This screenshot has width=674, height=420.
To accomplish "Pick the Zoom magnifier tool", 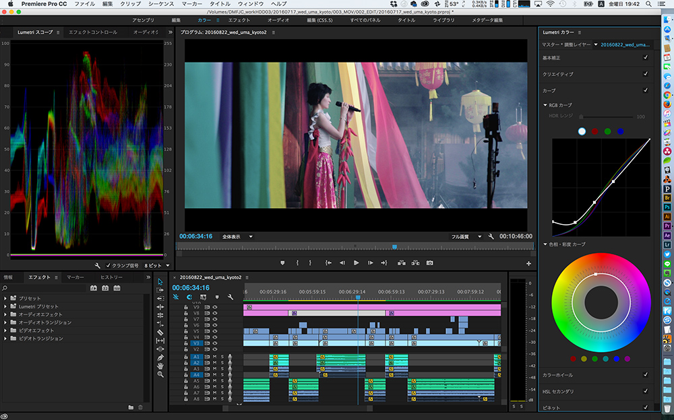I will click(160, 374).
